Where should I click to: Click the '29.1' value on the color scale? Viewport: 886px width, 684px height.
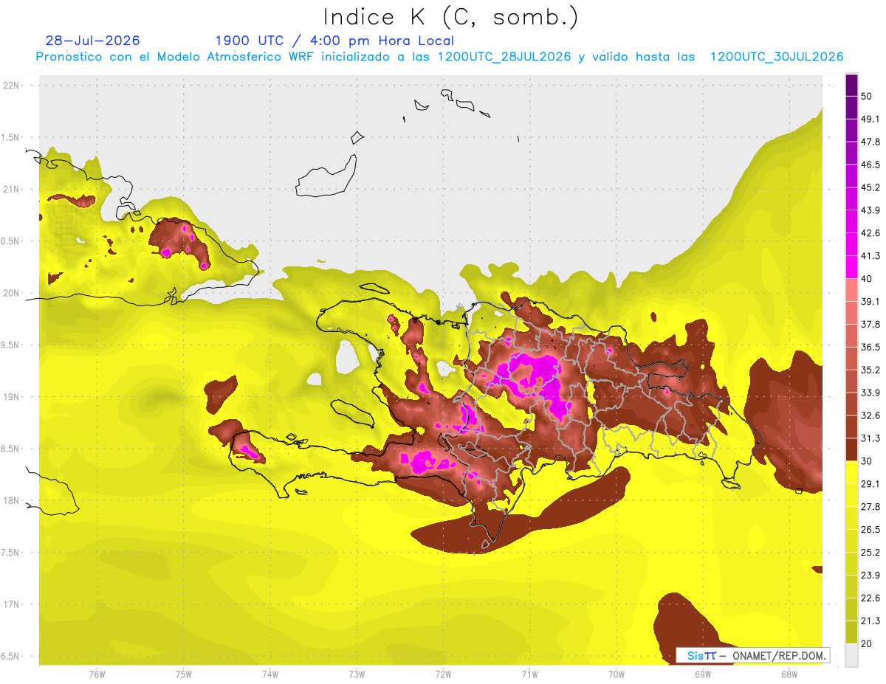pyautogui.click(x=870, y=484)
